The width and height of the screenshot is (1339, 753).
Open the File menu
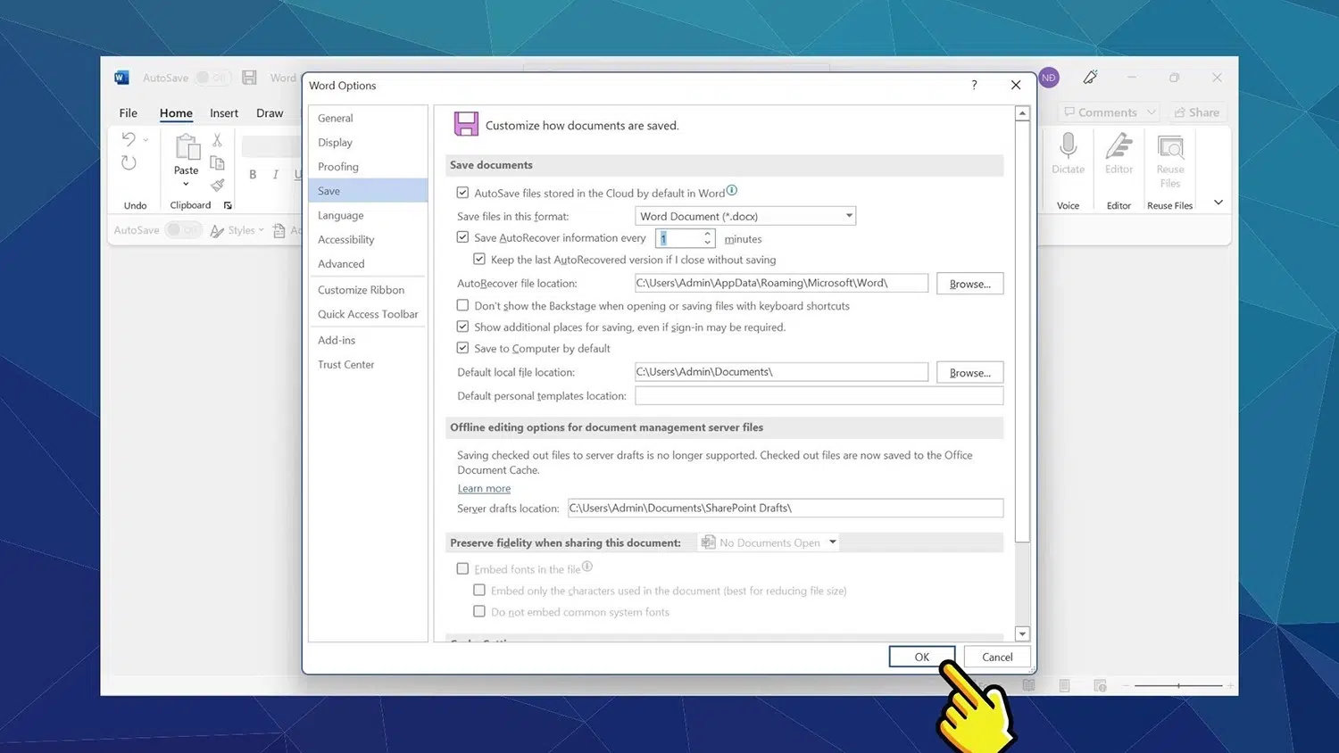coord(129,113)
